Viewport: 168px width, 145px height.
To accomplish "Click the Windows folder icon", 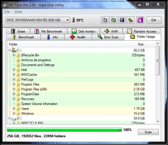I will 18,113.
